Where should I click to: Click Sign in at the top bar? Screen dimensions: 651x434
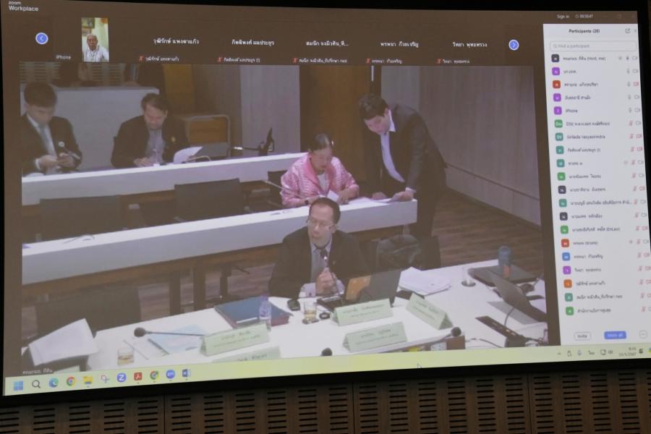pos(563,17)
